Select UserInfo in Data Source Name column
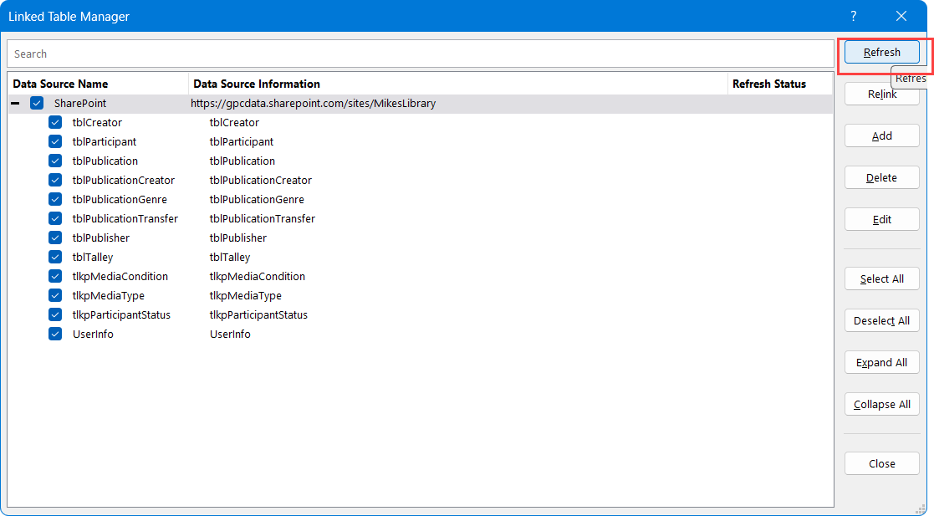 (93, 334)
